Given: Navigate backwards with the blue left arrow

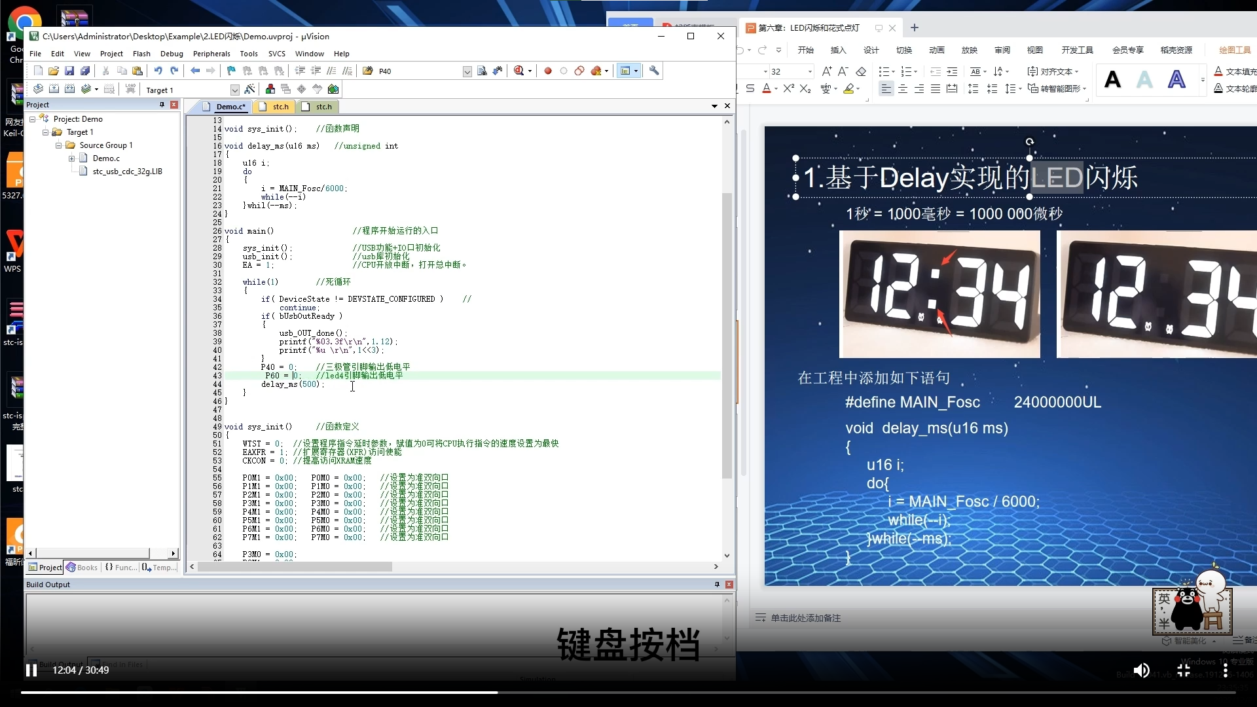Looking at the screenshot, I should click(x=195, y=71).
